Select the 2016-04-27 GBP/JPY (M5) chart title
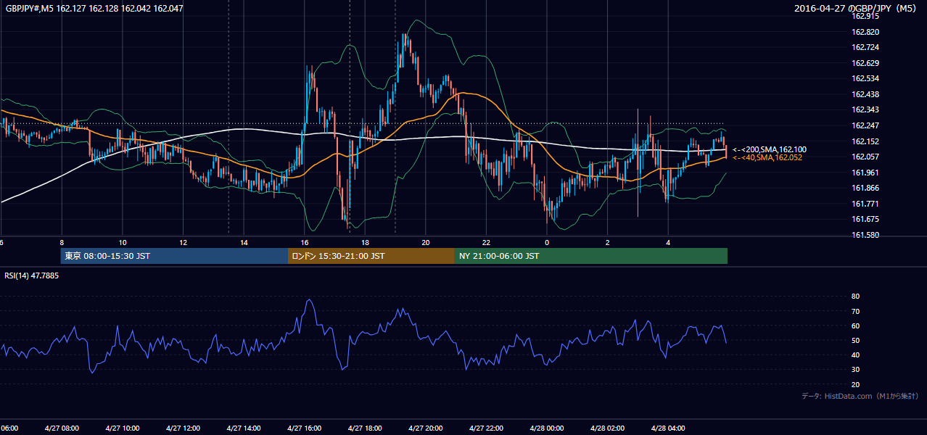Screen dimensions: 927x435 [857, 9]
